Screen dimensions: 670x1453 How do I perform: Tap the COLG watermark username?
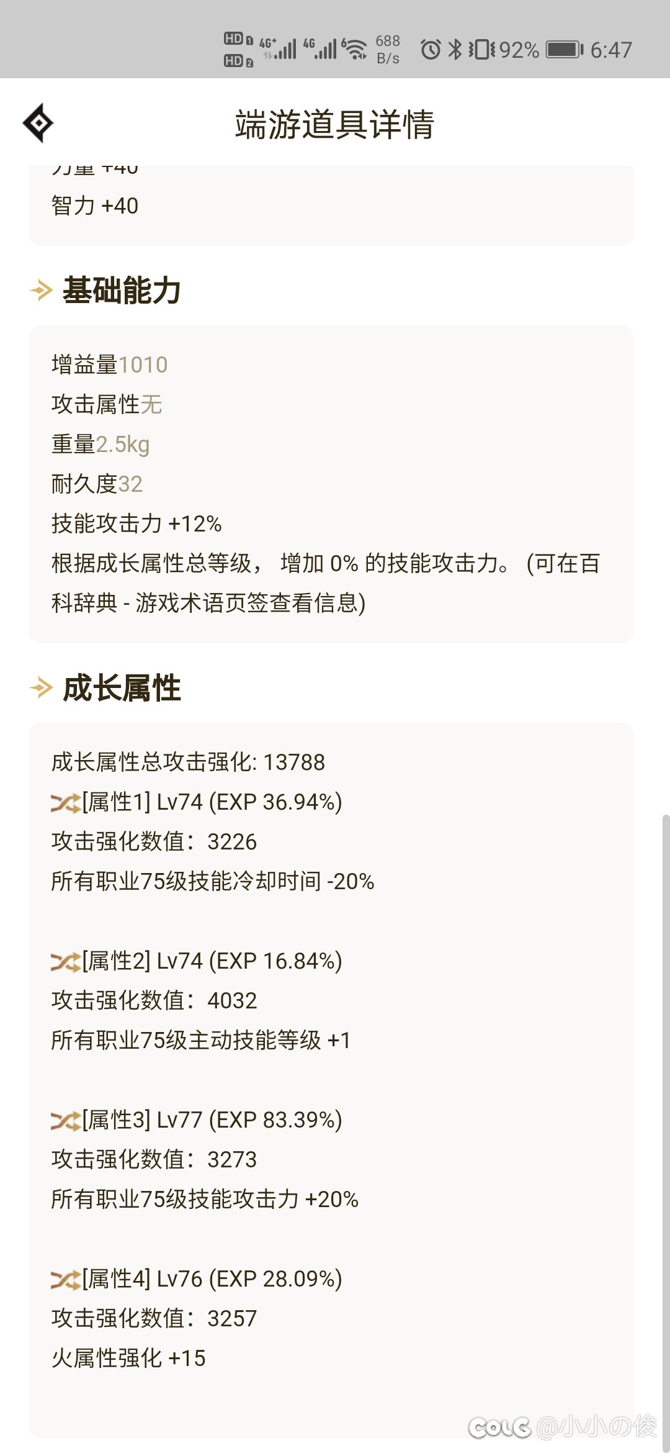tap(596, 1426)
